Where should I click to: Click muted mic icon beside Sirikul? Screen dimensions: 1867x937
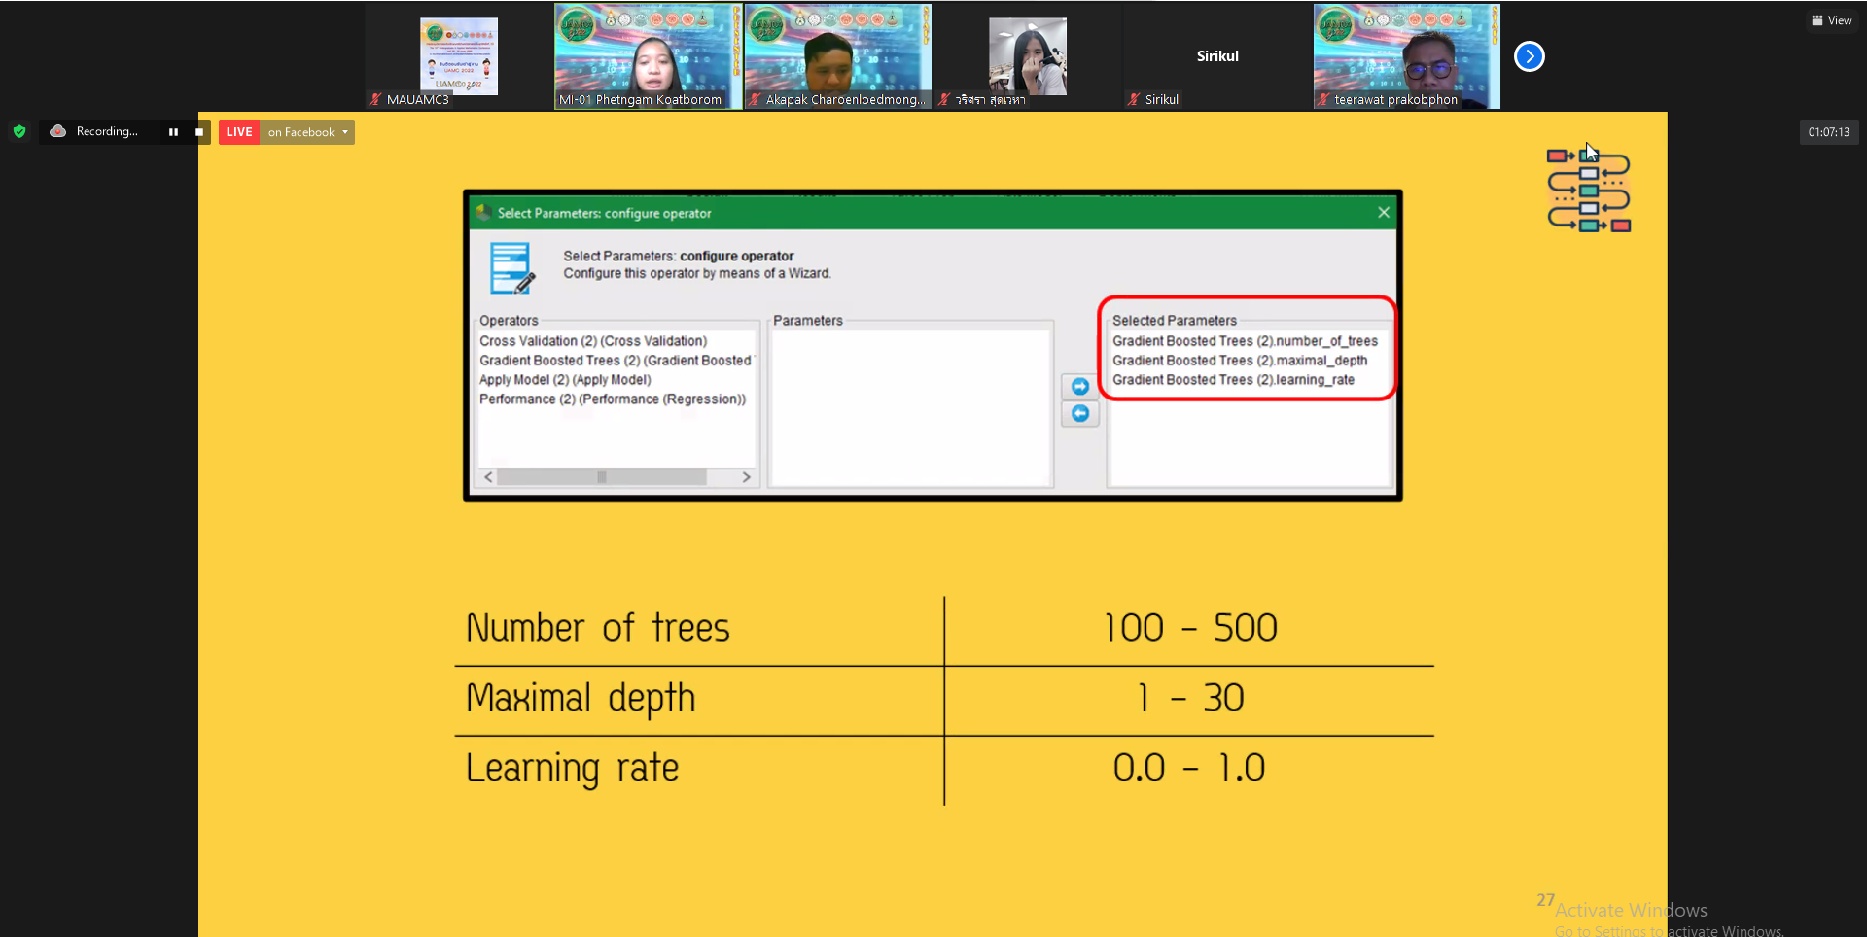[x=1134, y=99]
